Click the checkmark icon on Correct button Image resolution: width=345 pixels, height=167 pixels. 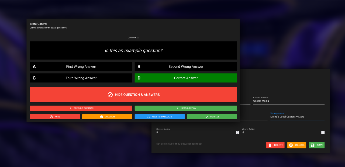207,117
